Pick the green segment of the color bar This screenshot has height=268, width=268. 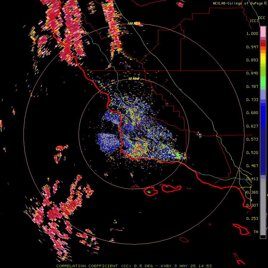pyautogui.click(x=263, y=81)
